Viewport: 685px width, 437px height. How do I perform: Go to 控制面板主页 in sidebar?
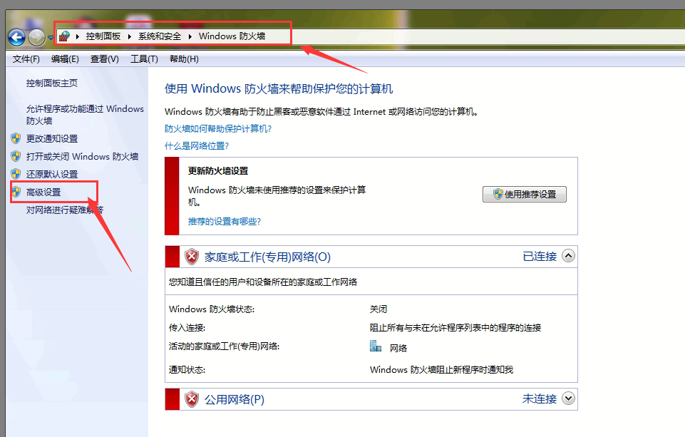click(x=52, y=83)
